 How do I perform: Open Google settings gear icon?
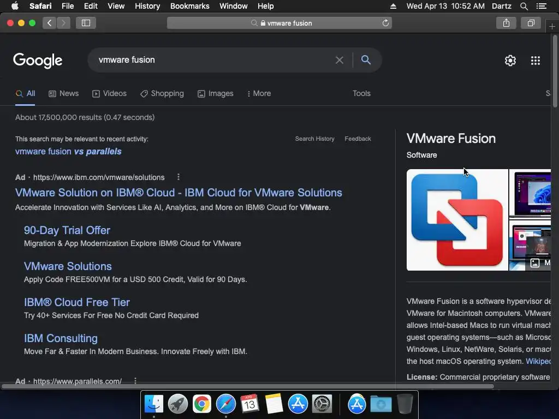coord(510,61)
